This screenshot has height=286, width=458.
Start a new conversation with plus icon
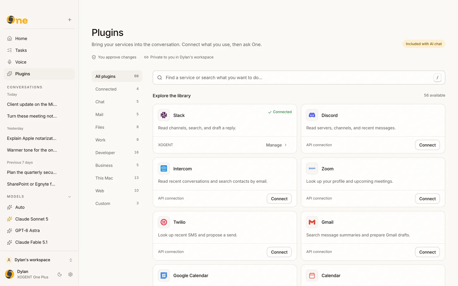click(x=70, y=20)
